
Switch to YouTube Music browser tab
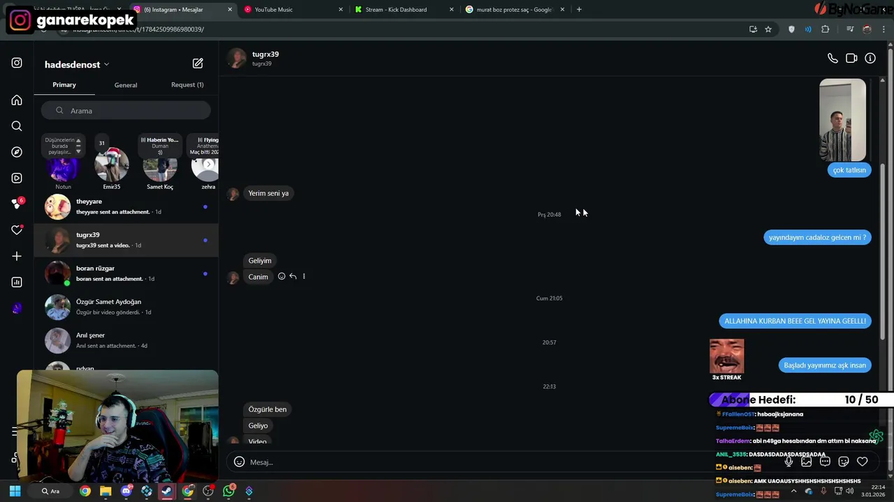[293, 10]
